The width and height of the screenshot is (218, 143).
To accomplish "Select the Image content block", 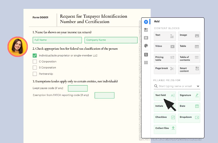I will [189, 35].
